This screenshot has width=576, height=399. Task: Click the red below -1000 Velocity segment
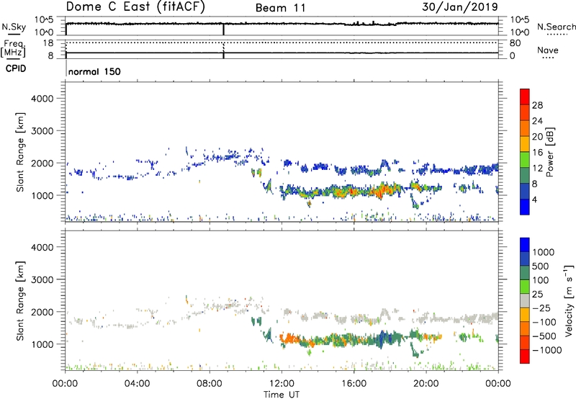coord(525,357)
